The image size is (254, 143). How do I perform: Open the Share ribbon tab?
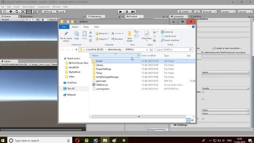click(x=86, y=27)
